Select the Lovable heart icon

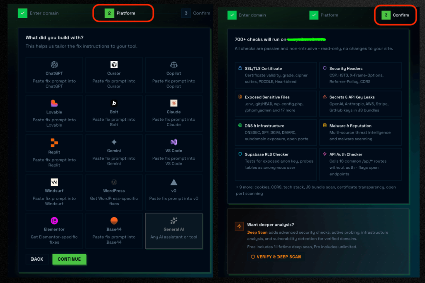pos(54,103)
